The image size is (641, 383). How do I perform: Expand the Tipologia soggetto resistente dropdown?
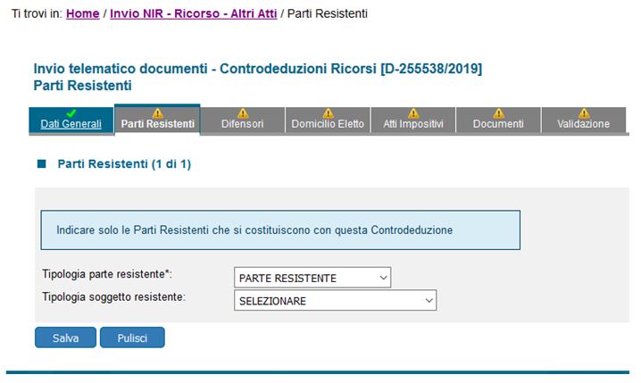pos(334,302)
